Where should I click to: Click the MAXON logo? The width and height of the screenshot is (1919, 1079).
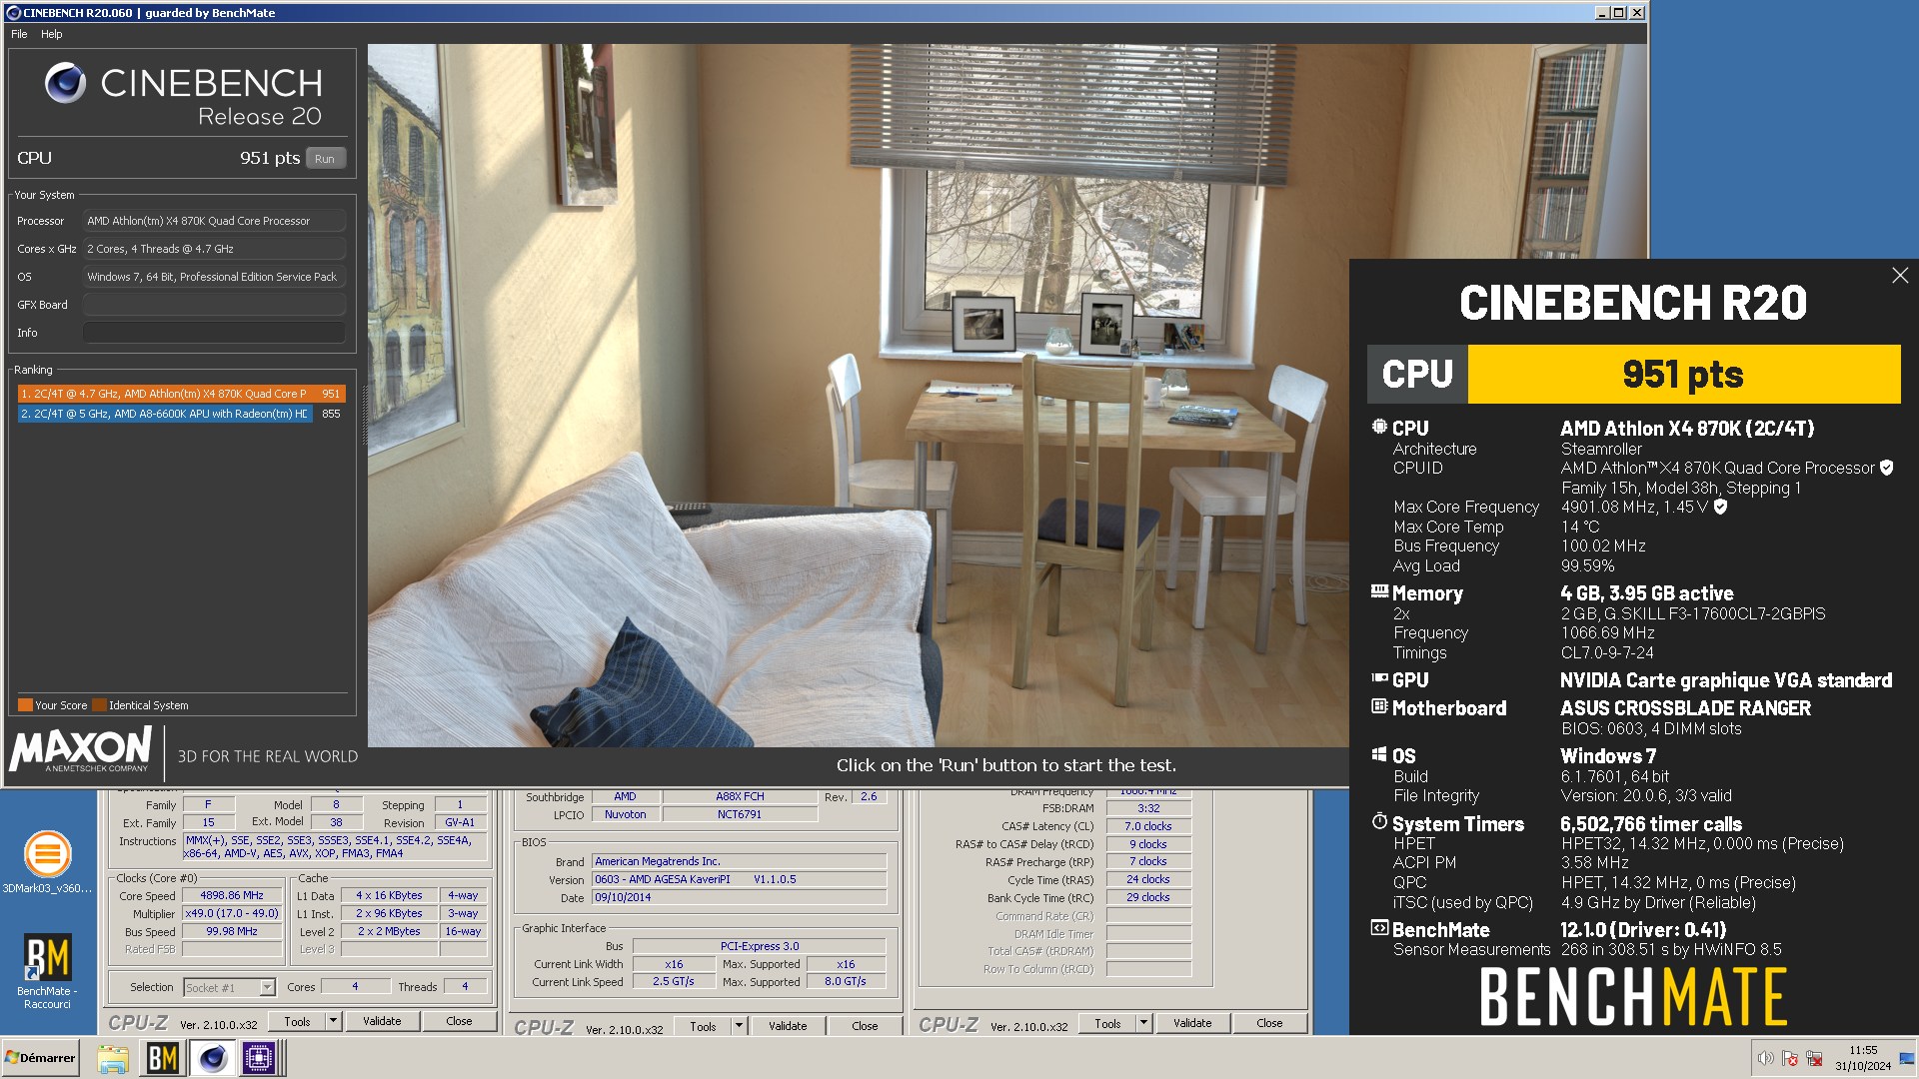coord(81,749)
